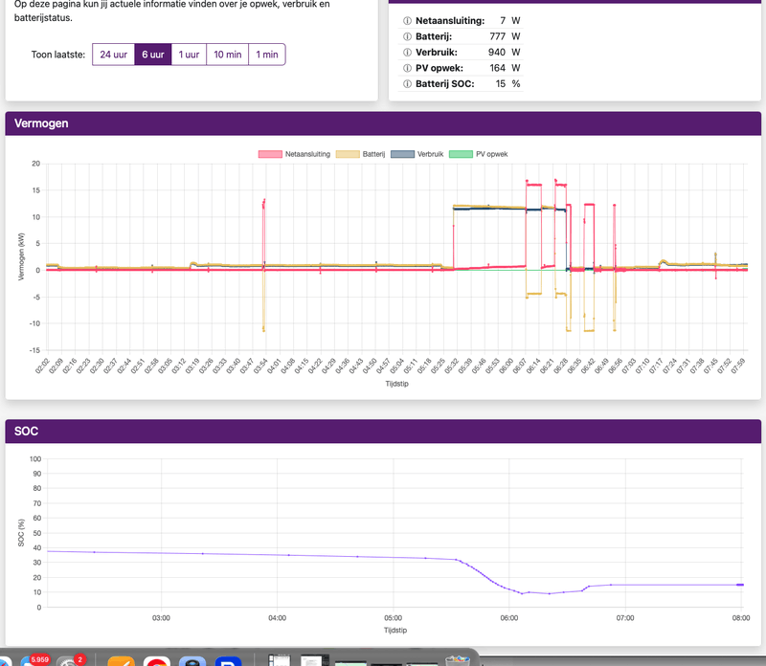Set the range to 1 min
Screen dimensions: 766x666
coord(267,55)
